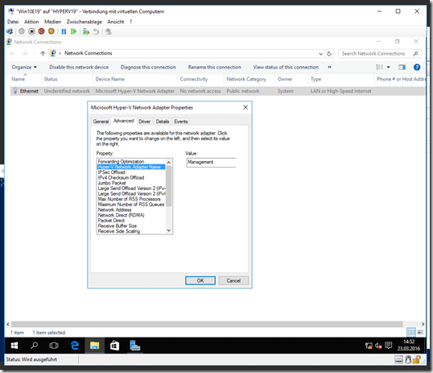Viewport: 433px width, 373px height.
Task: Click the Value field containing Management
Action: coord(212,162)
